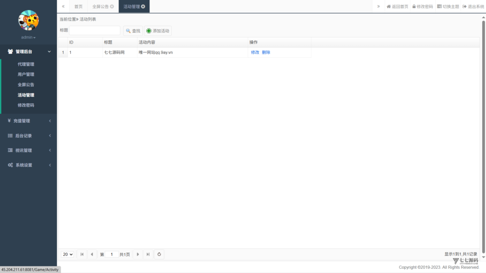Click 切换主题 to switch theme
Viewport: 486px width, 273px height.
[x=448, y=7]
